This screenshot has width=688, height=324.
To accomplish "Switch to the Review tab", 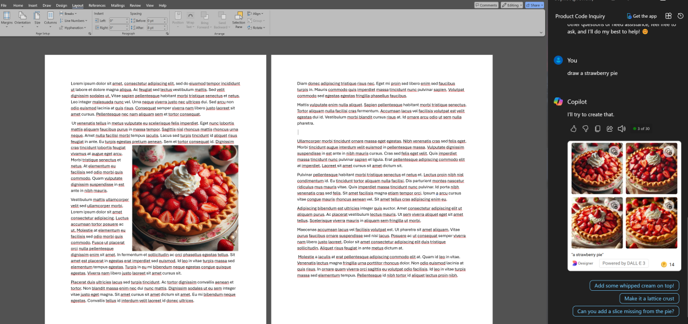I will (x=135, y=5).
